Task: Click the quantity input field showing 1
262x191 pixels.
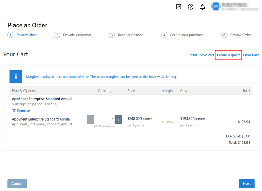Action: [104, 120]
